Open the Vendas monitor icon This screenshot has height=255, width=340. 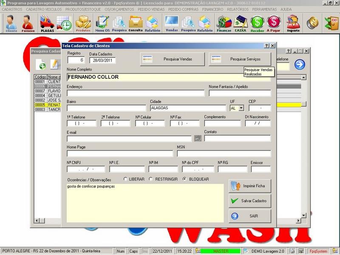coord(172,23)
